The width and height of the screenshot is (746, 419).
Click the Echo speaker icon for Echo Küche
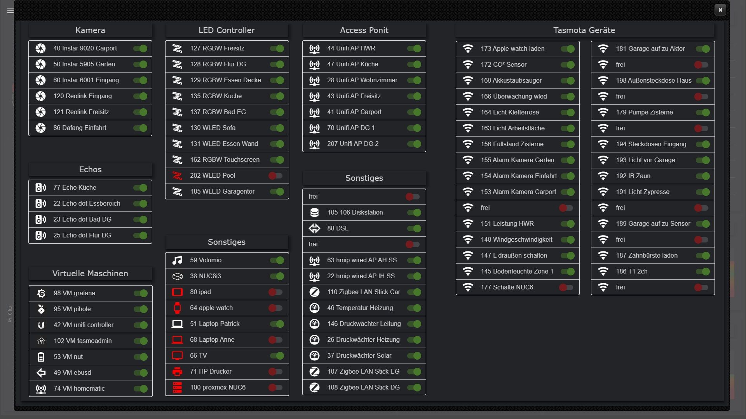(x=40, y=187)
